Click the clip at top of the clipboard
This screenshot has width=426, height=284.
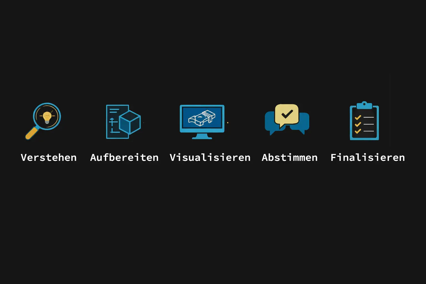[x=364, y=105]
